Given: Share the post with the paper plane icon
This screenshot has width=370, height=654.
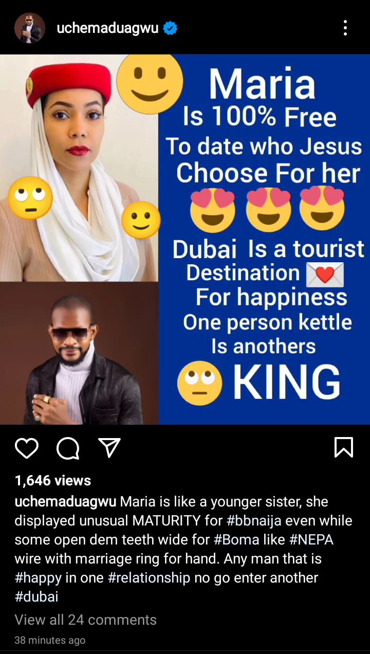Looking at the screenshot, I should tap(109, 448).
